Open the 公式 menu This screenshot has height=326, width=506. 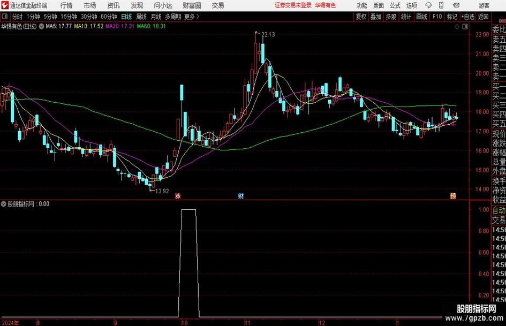(x=395, y=5)
